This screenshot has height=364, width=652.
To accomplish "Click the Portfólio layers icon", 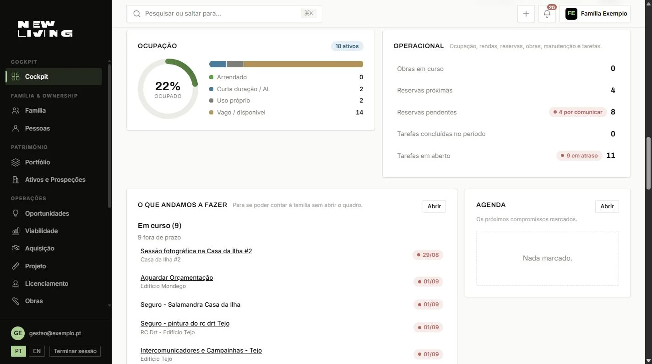I will [x=16, y=162].
